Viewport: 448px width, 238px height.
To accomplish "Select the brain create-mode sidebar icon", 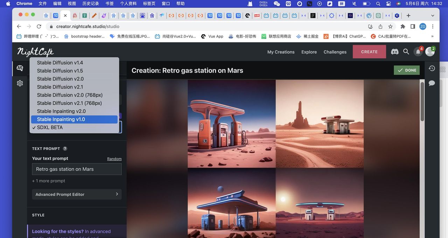I will click(20, 68).
